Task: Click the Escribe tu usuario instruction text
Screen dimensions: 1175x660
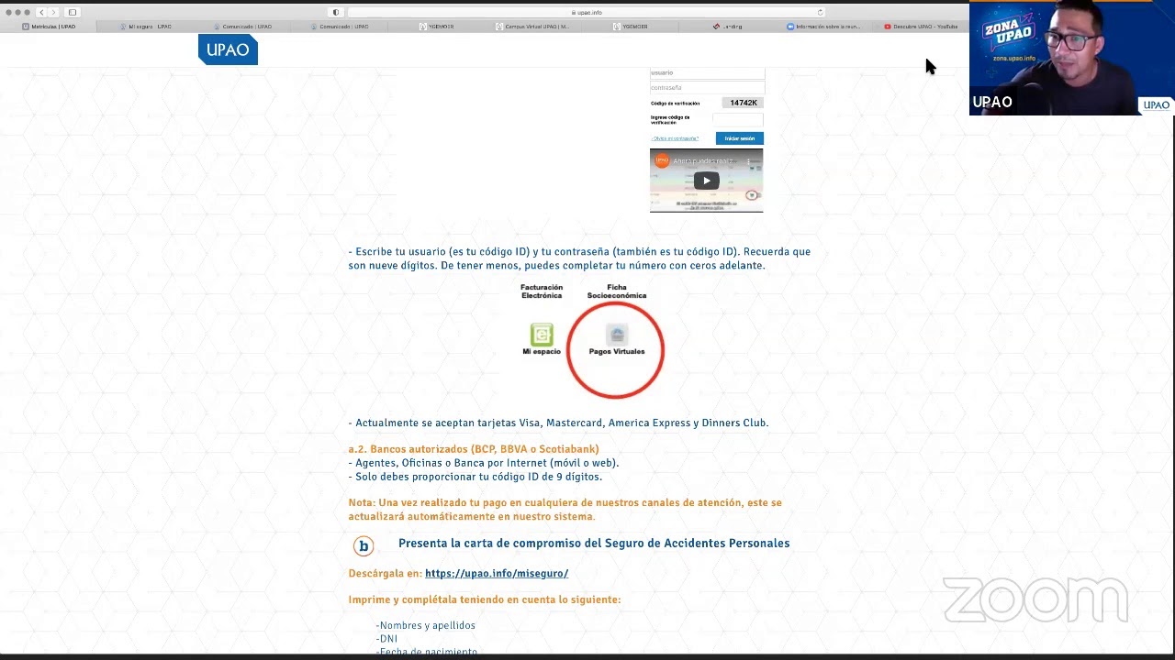Action: point(579,258)
